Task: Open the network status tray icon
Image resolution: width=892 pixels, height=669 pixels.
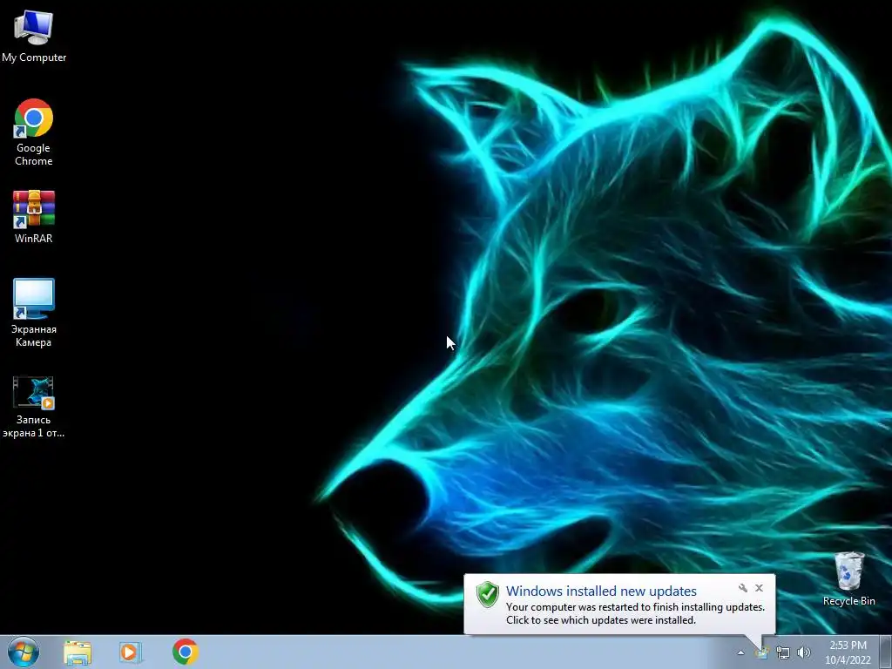Action: [783, 652]
